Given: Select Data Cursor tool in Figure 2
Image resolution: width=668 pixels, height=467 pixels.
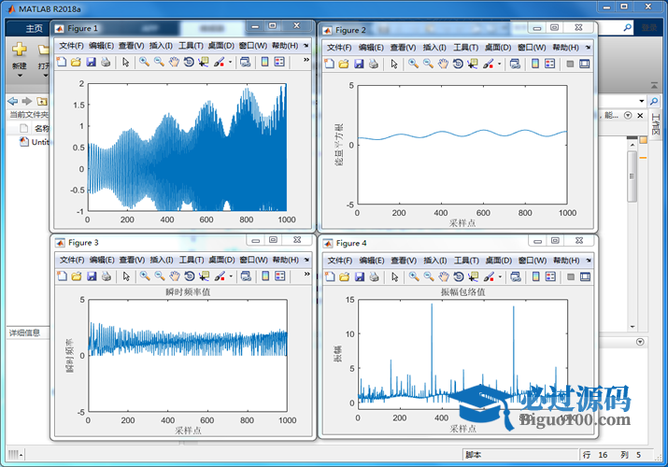Looking at the screenshot, I should click(473, 64).
